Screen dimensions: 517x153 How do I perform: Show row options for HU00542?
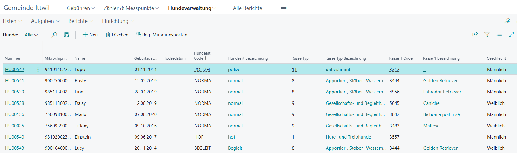38,69
